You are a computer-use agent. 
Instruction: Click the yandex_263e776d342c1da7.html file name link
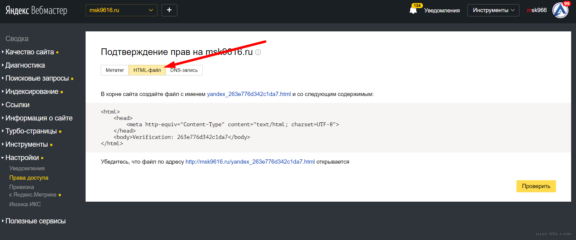coord(249,94)
